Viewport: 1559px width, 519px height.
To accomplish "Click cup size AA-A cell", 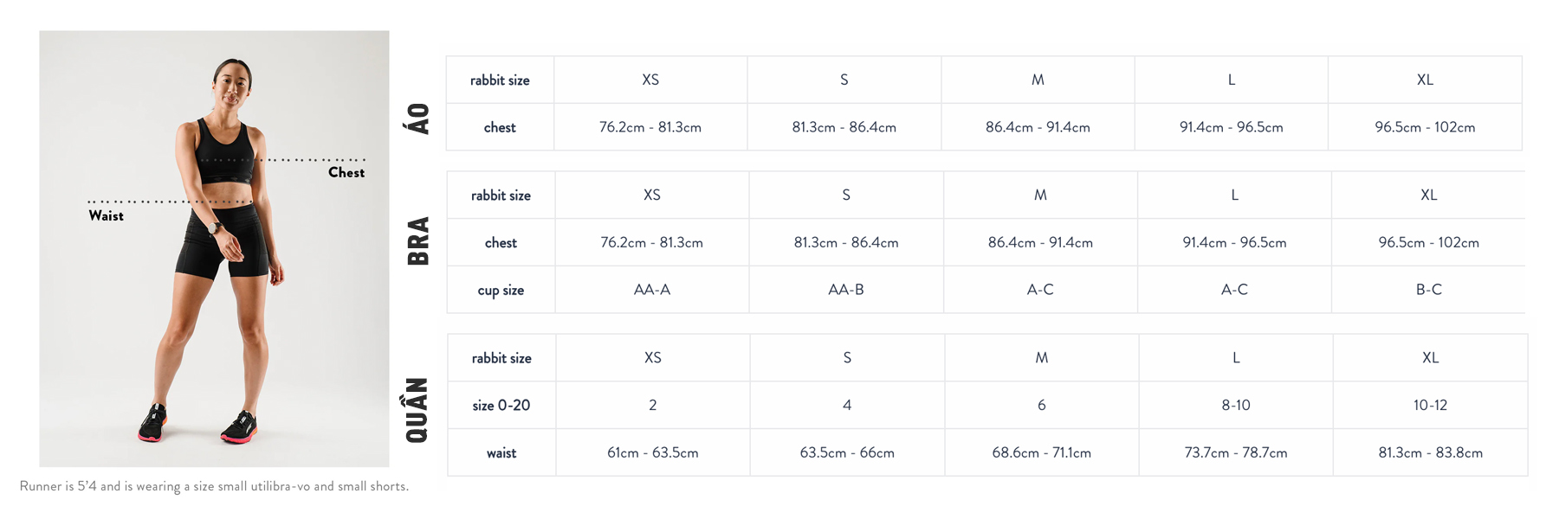I will [x=652, y=290].
